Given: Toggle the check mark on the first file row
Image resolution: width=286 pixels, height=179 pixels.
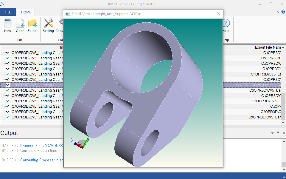Looking at the screenshot, I should pos(8,53).
